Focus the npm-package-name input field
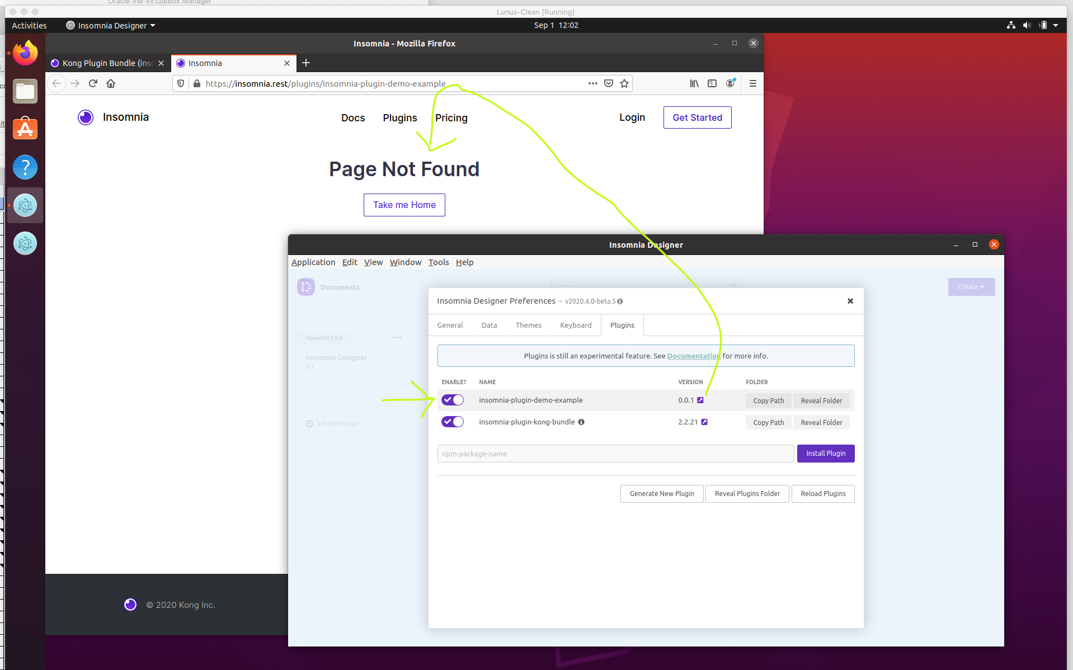Image resolution: width=1073 pixels, height=670 pixels. point(615,454)
